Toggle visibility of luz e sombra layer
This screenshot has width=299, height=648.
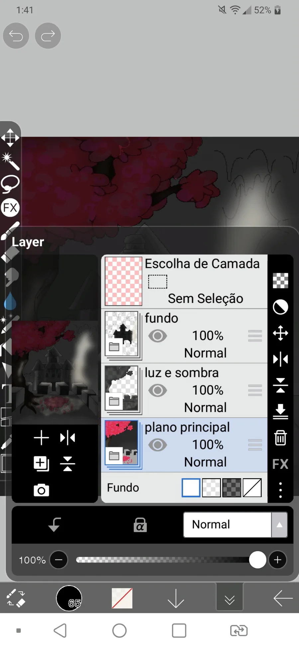coord(157,390)
